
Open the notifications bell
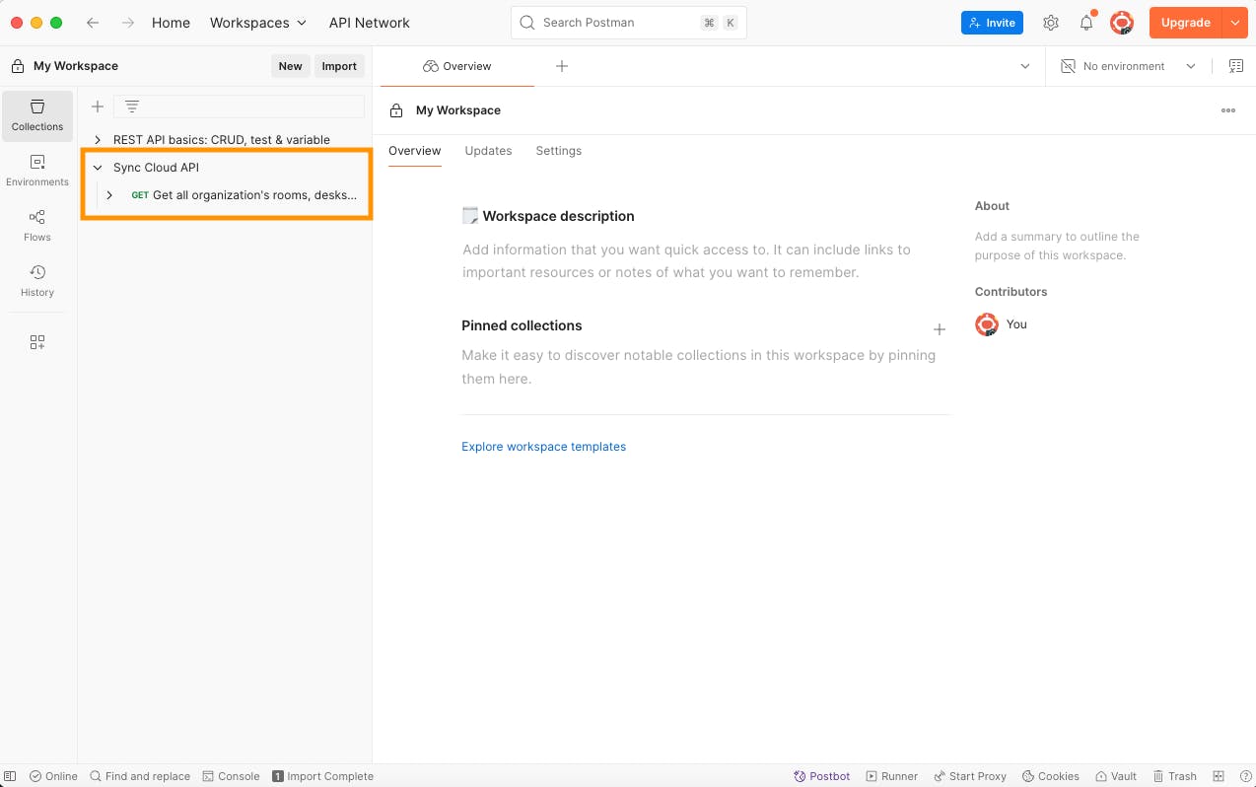click(1086, 23)
